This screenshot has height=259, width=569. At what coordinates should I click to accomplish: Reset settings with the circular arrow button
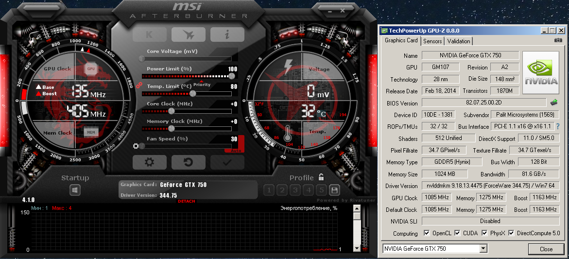(189, 162)
